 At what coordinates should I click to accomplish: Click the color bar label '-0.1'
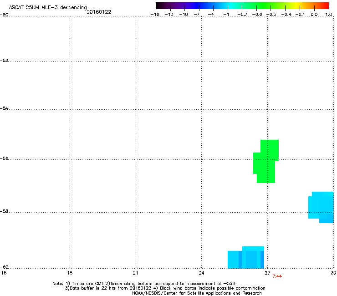[300, 15]
